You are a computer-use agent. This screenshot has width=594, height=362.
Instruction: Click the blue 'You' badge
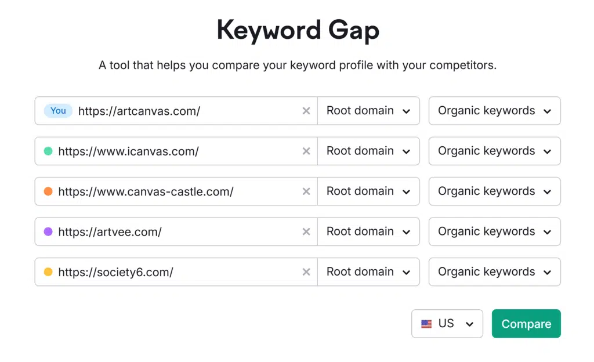tap(58, 111)
